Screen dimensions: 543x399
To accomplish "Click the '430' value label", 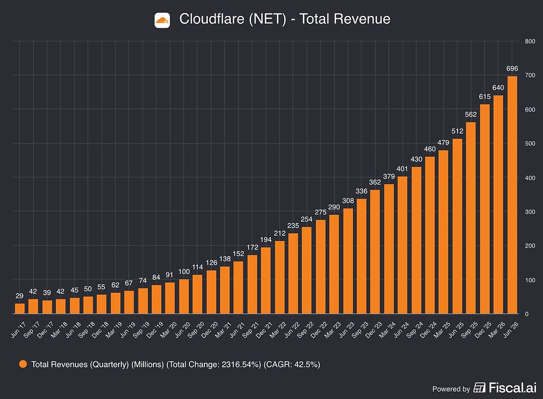I will click(x=416, y=159).
